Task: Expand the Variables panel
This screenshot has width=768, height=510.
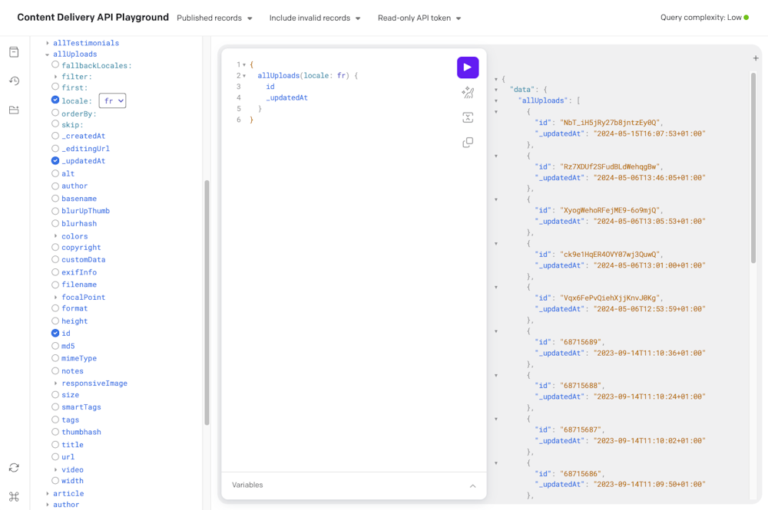Action: (x=472, y=485)
